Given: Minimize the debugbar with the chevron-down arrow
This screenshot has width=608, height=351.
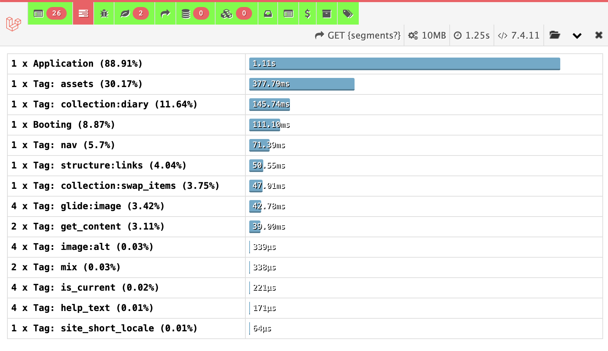Looking at the screenshot, I should [577, 35].
